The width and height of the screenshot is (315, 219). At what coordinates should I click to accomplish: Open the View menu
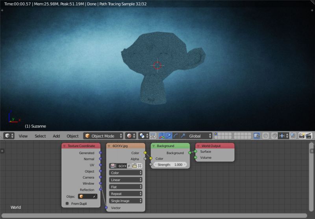coord(23,136)
